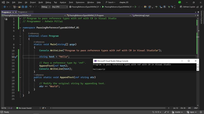Click the pencil pending changes icon
The width and height of the screenshot is (204, 114).
coord(165,112)
